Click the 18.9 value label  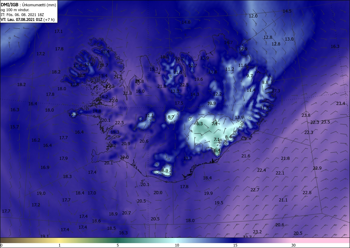click(113, 214)
